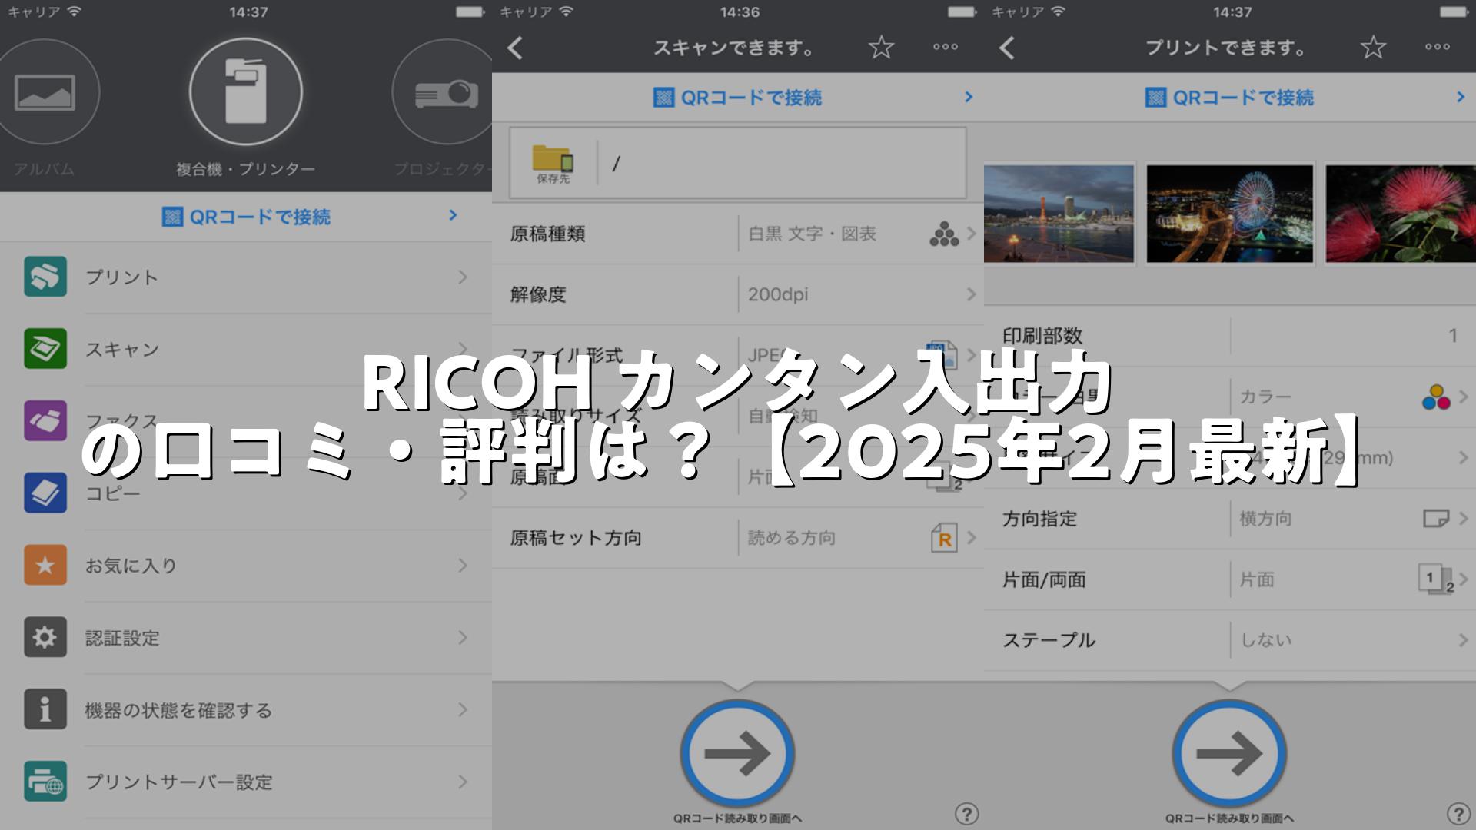Open the 認証設定 row chevron
The height and width of the screenshot is (830, 1476).
point(463,637)
